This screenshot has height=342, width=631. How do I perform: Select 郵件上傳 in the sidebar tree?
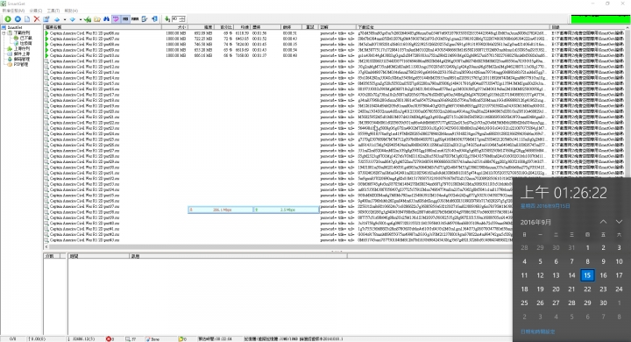(22, 53)
